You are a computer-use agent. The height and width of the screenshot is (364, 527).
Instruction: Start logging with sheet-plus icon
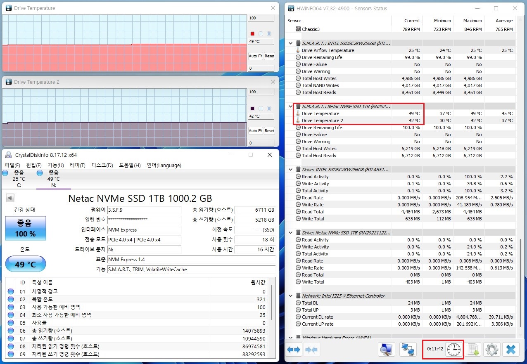(x=473, y=350)
